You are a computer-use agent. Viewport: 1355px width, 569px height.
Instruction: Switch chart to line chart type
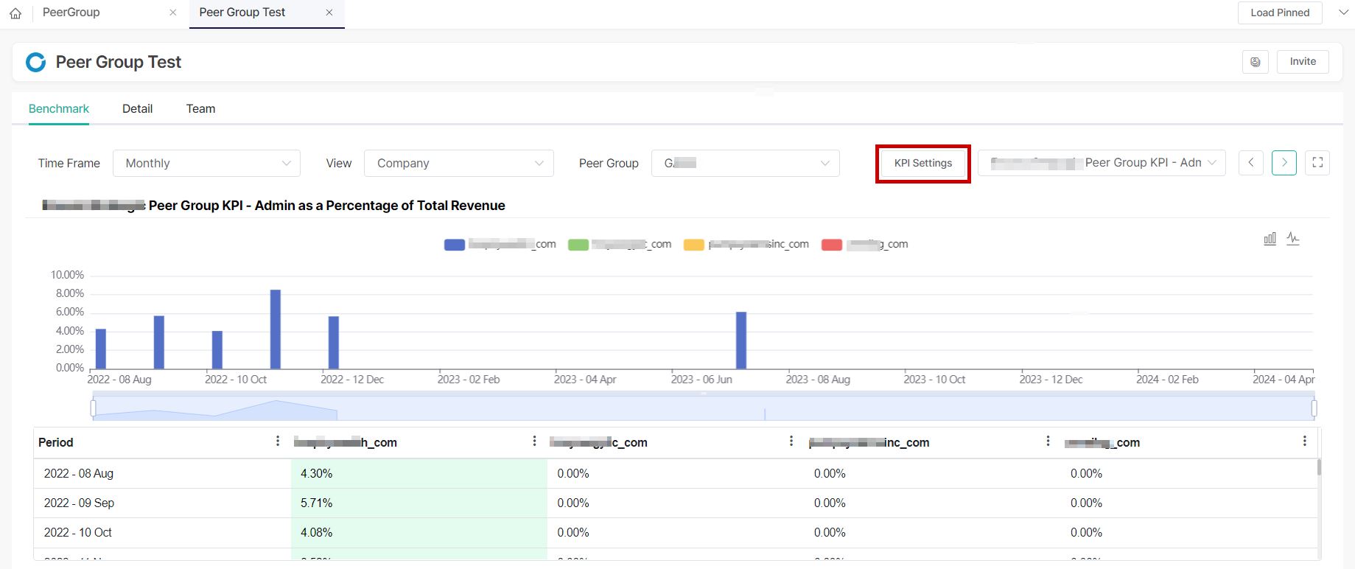click(1293, 239)
